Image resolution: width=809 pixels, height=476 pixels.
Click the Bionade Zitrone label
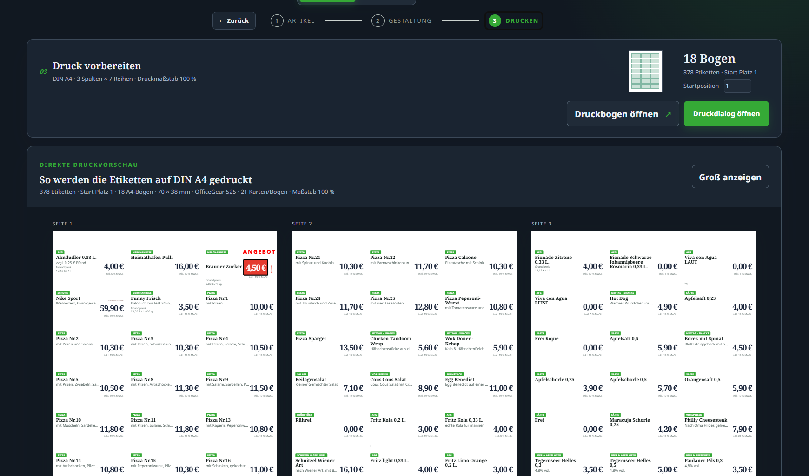[553, 259]
